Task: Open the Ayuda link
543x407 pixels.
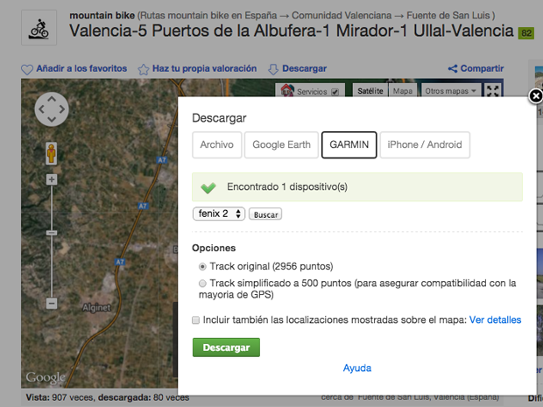Action: tap(357, 368)
